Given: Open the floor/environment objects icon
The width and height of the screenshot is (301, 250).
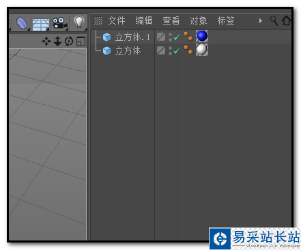Looking at the screenshot, I should tap(40, 24).
